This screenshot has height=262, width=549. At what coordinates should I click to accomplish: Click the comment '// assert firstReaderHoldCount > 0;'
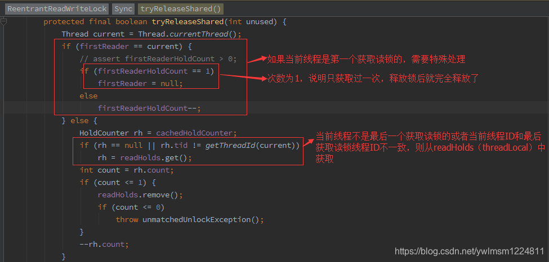(x=158, y=59)
